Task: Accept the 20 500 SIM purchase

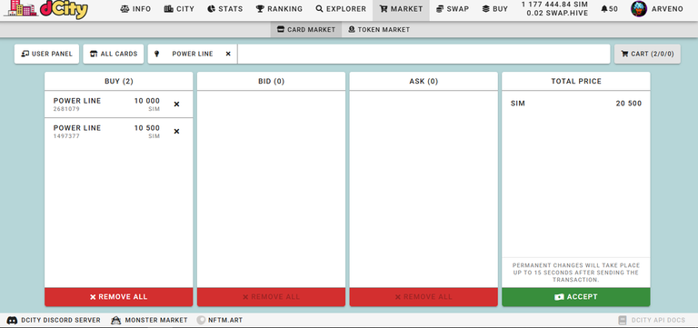Action: pyautogui.click(x=576, y=297)
